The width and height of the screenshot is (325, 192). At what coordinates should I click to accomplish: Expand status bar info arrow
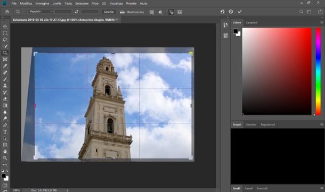pos(67,190)
